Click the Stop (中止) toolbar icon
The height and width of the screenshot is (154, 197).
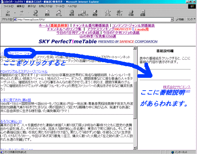tap(36, 13)
